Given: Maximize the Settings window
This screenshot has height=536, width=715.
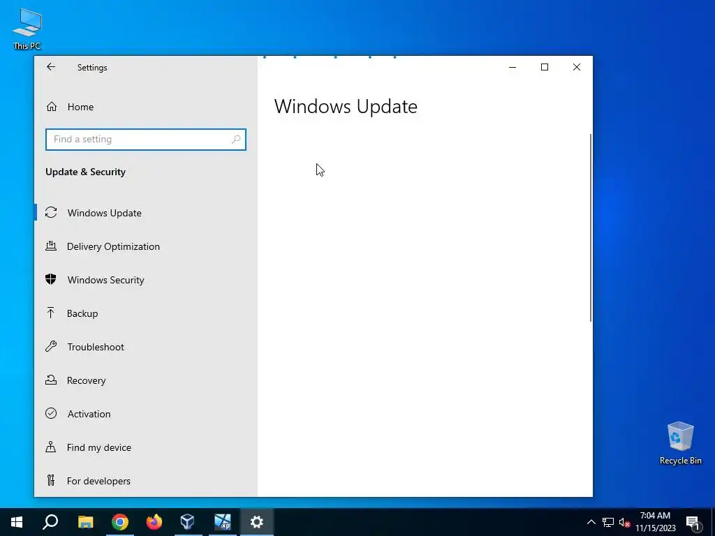Looking at the screenshot, I should [545, 67].
